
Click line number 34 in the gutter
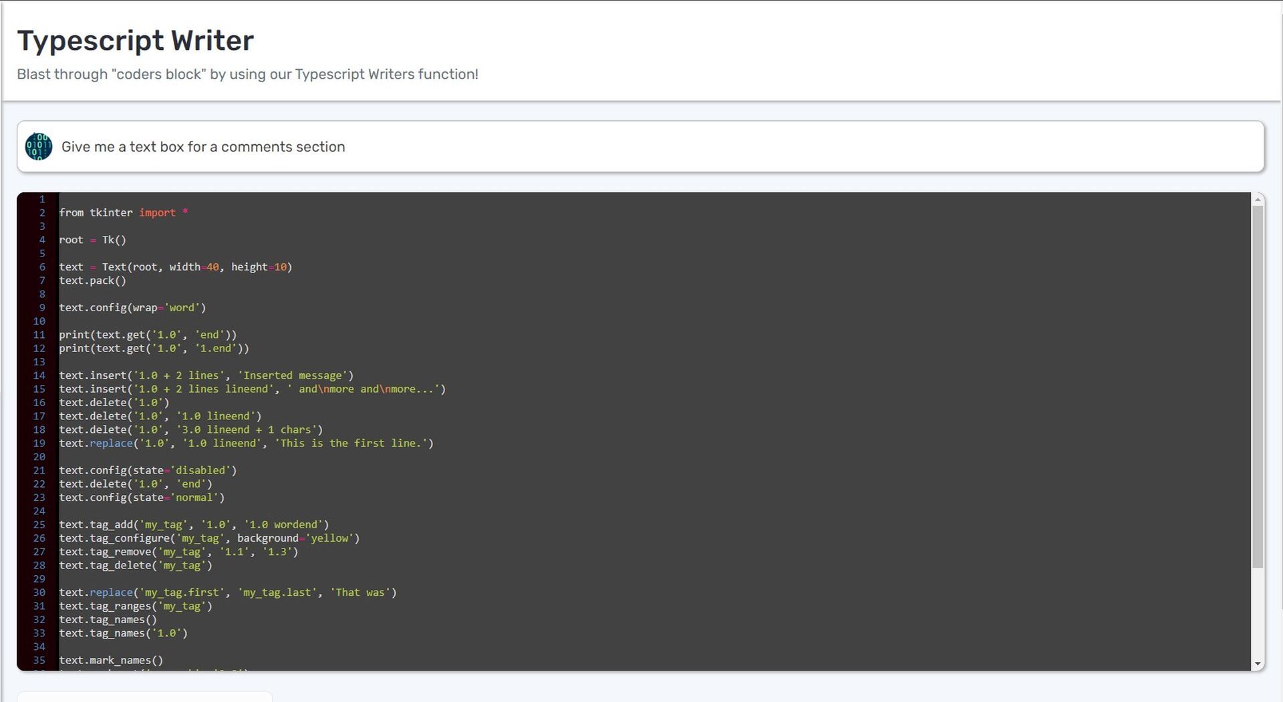(x=39, y=647)
